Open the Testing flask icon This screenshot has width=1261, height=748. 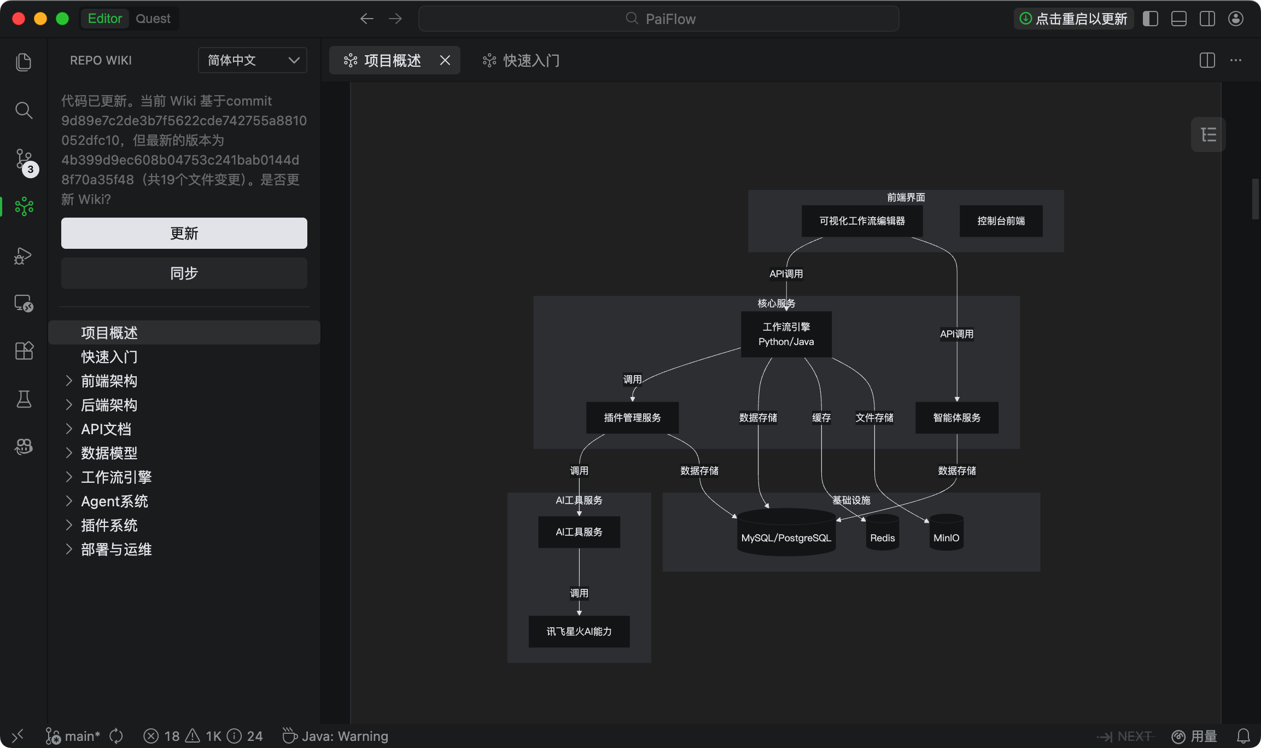pos(24,399)
